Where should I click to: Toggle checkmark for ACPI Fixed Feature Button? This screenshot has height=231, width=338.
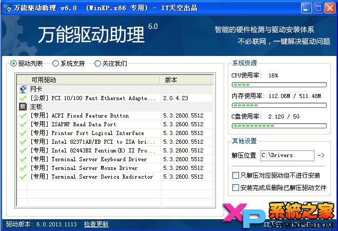tap(23, 115)
